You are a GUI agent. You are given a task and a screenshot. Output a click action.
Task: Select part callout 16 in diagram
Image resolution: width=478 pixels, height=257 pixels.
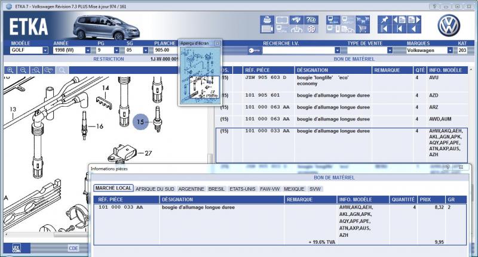[100, 126]
